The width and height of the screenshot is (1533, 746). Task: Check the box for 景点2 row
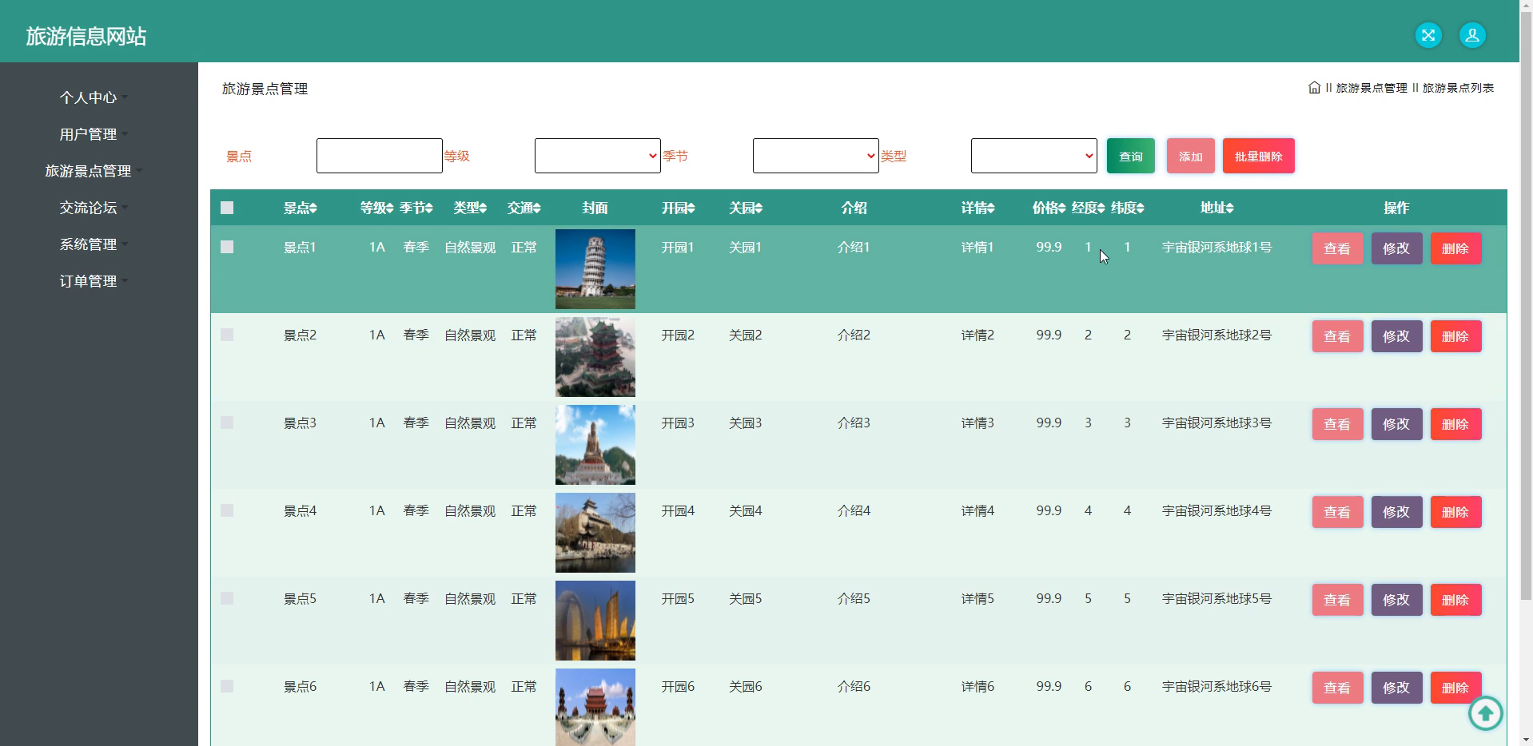227,335
